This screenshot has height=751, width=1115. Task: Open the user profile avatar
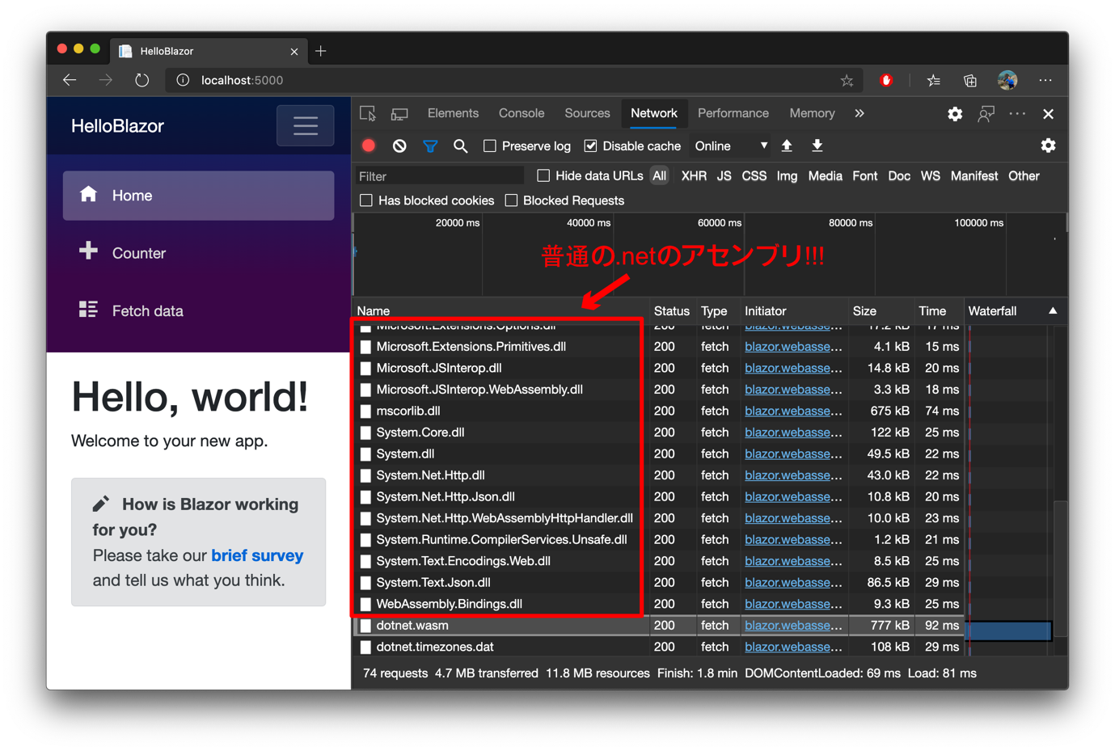pyautogui.click(x=1007, y=80)
